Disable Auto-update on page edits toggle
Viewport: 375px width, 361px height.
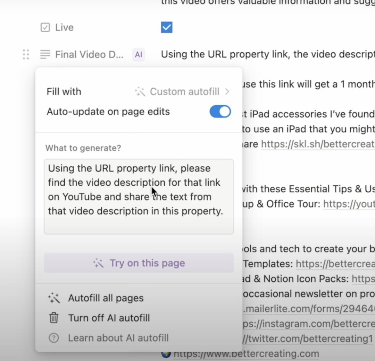[x=220, y=112]
